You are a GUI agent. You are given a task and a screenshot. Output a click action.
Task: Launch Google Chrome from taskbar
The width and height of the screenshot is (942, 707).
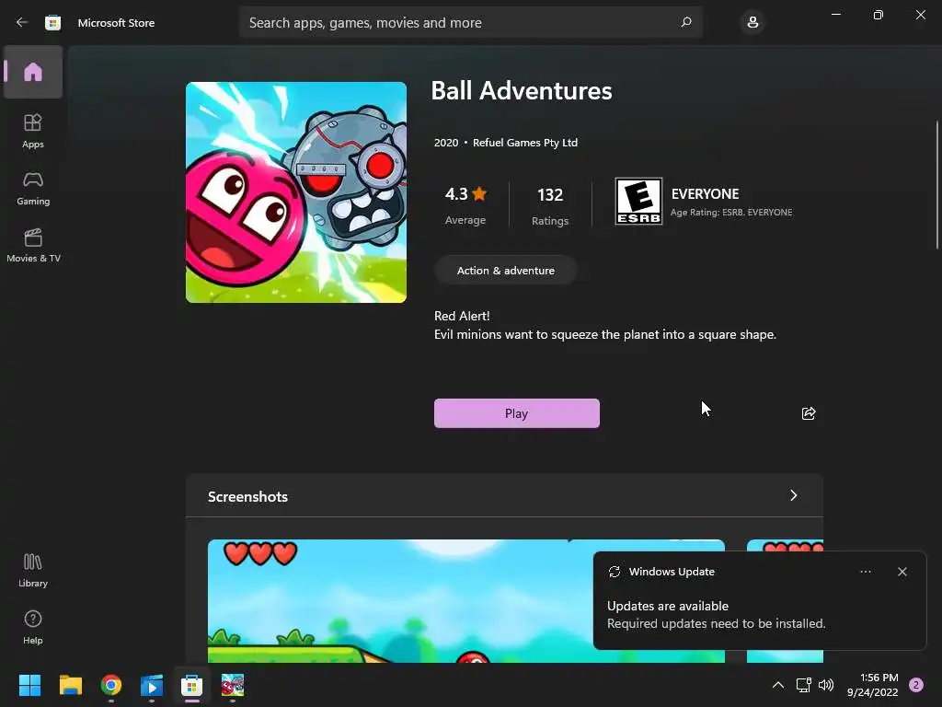[111, 685]
